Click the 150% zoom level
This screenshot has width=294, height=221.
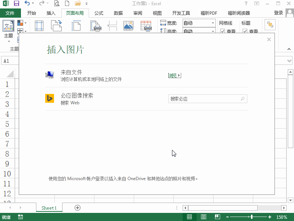coord(282,217)
